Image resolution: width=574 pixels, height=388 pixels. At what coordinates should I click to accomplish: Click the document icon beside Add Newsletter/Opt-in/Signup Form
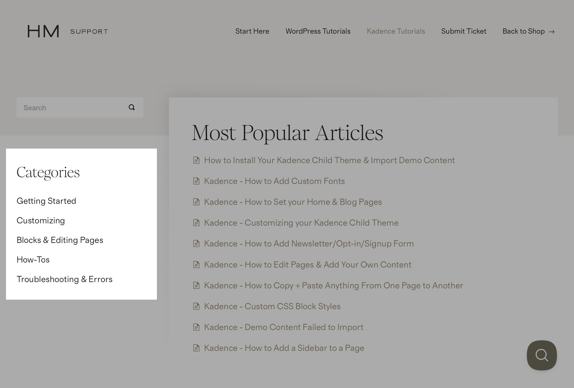tap(196, 243)
